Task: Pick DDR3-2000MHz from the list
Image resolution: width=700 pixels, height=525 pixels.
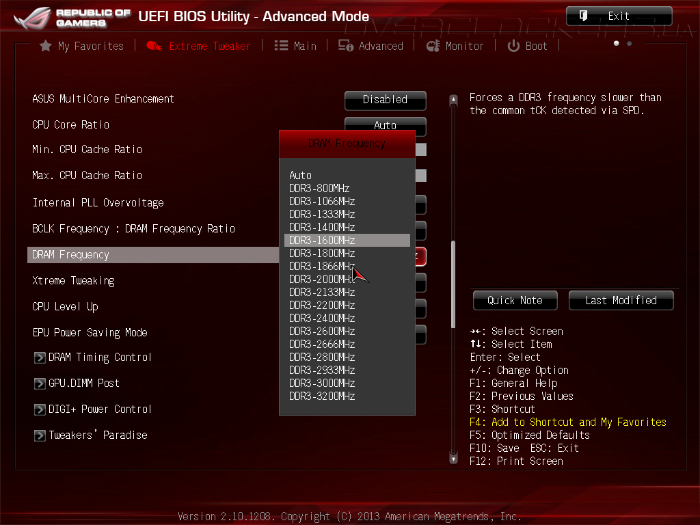Action: tap(347, 279)
